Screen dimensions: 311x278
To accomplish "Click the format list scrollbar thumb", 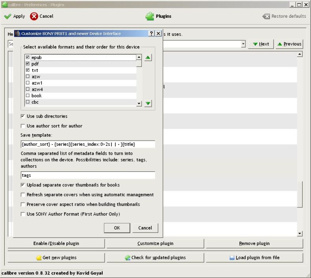I will 139,63.
